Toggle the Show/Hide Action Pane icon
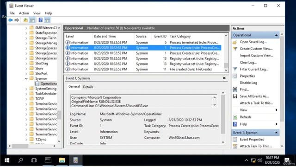 click(47, 20)
